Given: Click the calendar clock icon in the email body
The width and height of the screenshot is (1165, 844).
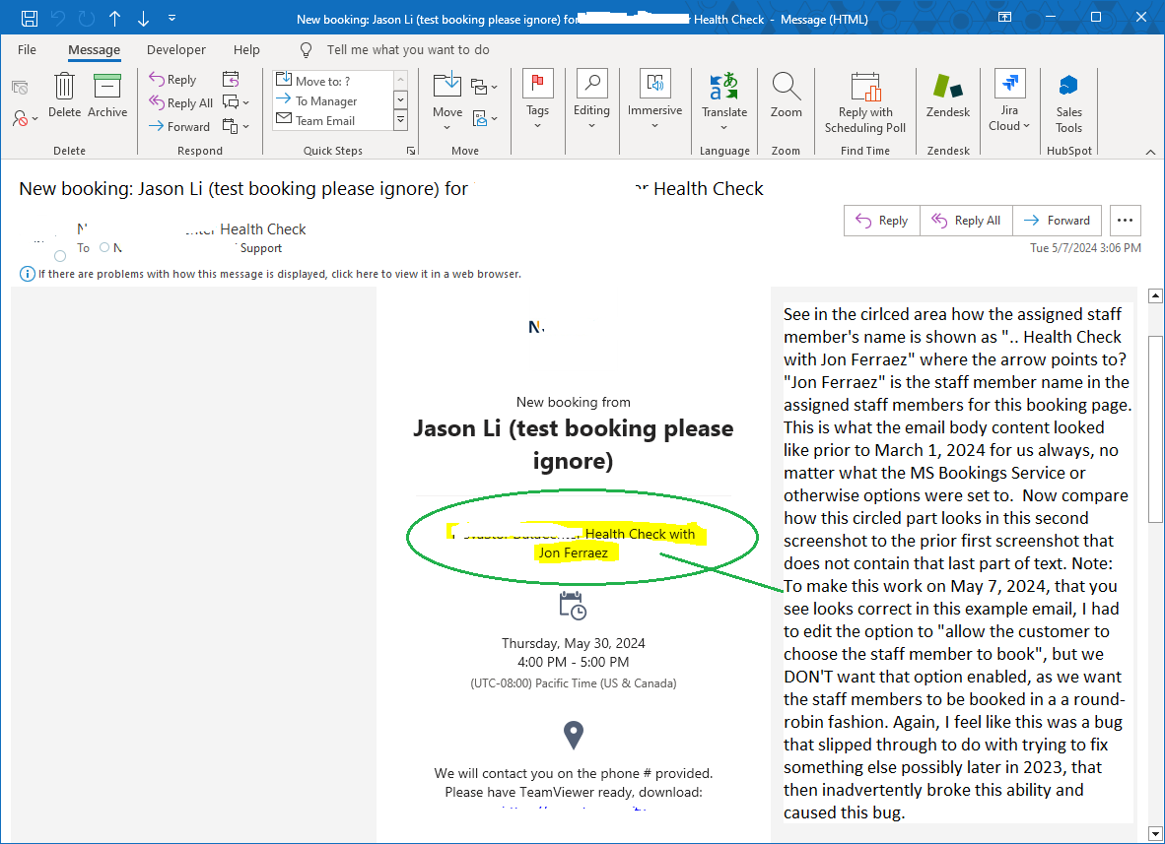Looking at the screenshot, I should [x=573, y=605].
